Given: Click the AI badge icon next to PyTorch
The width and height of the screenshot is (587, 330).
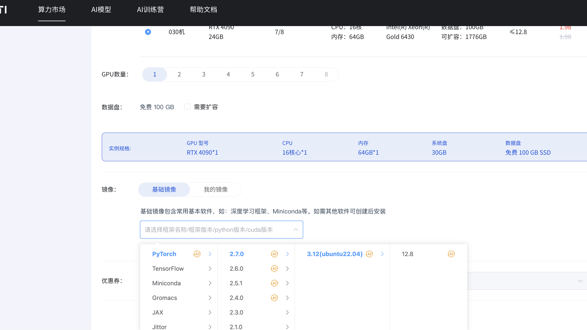Looking at the screenshot, I should click(197, 254).
